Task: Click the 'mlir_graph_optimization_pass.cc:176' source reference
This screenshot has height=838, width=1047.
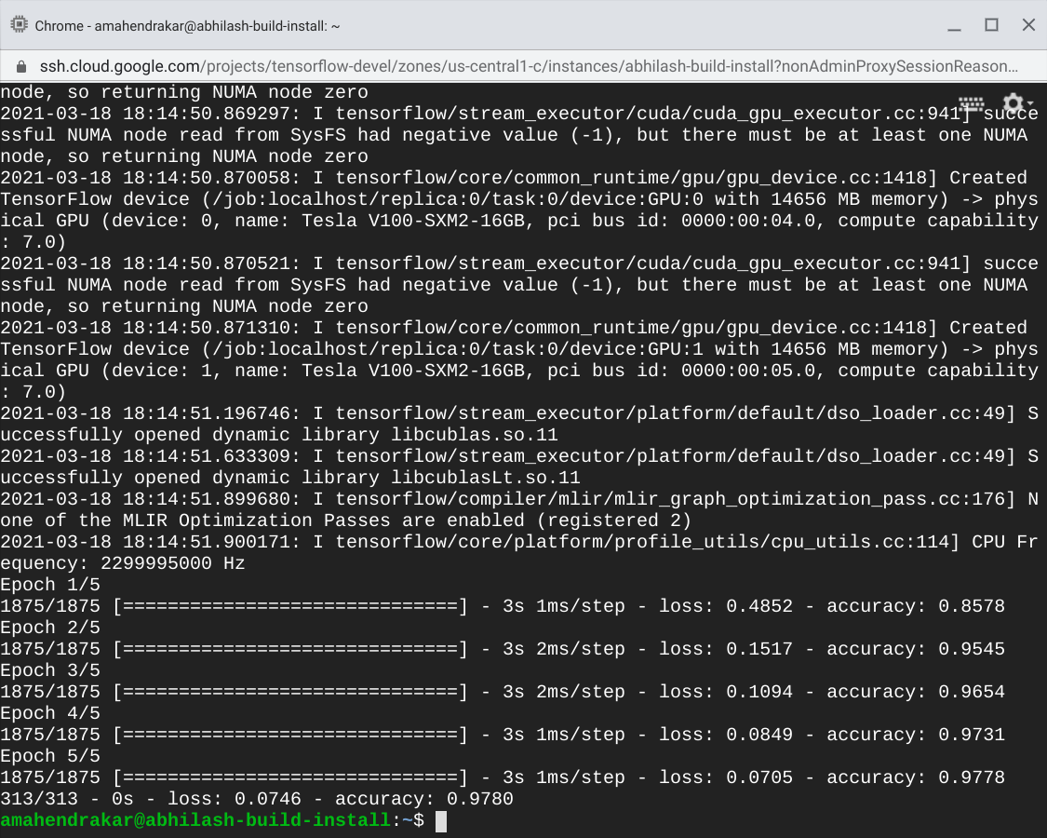Action: [810, 498]
